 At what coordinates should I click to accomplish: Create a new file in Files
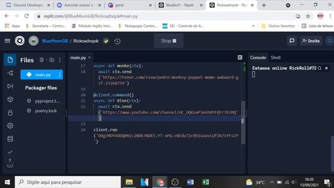point(42,60)
